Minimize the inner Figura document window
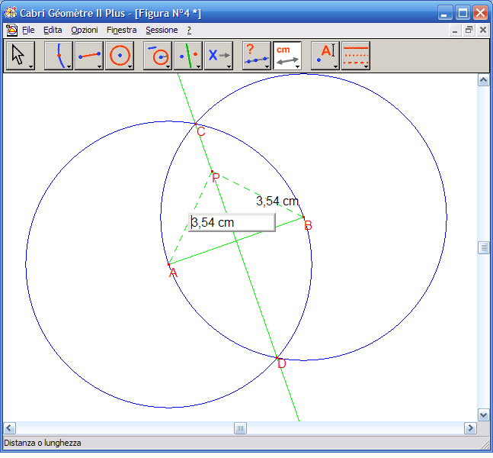The image size is (493, 458). coord(455,31)
